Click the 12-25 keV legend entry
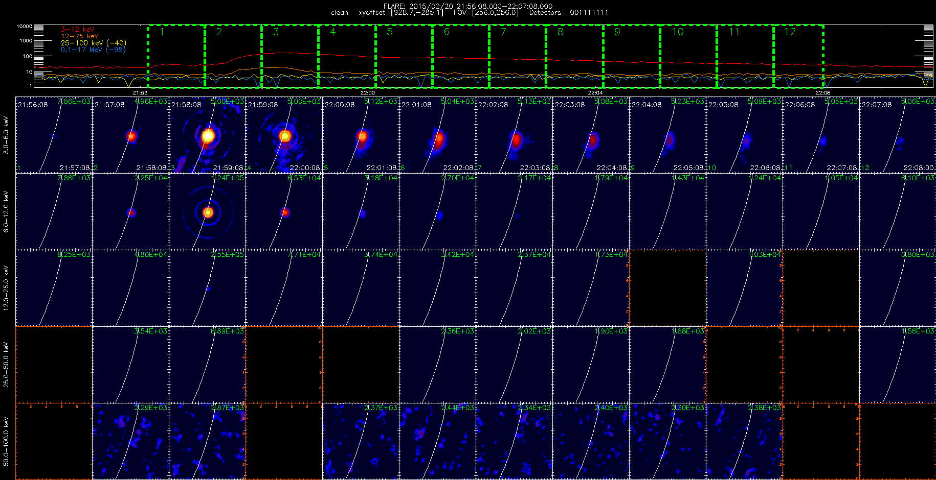Screen dimensions: 936x480 (x=79, y=36)
